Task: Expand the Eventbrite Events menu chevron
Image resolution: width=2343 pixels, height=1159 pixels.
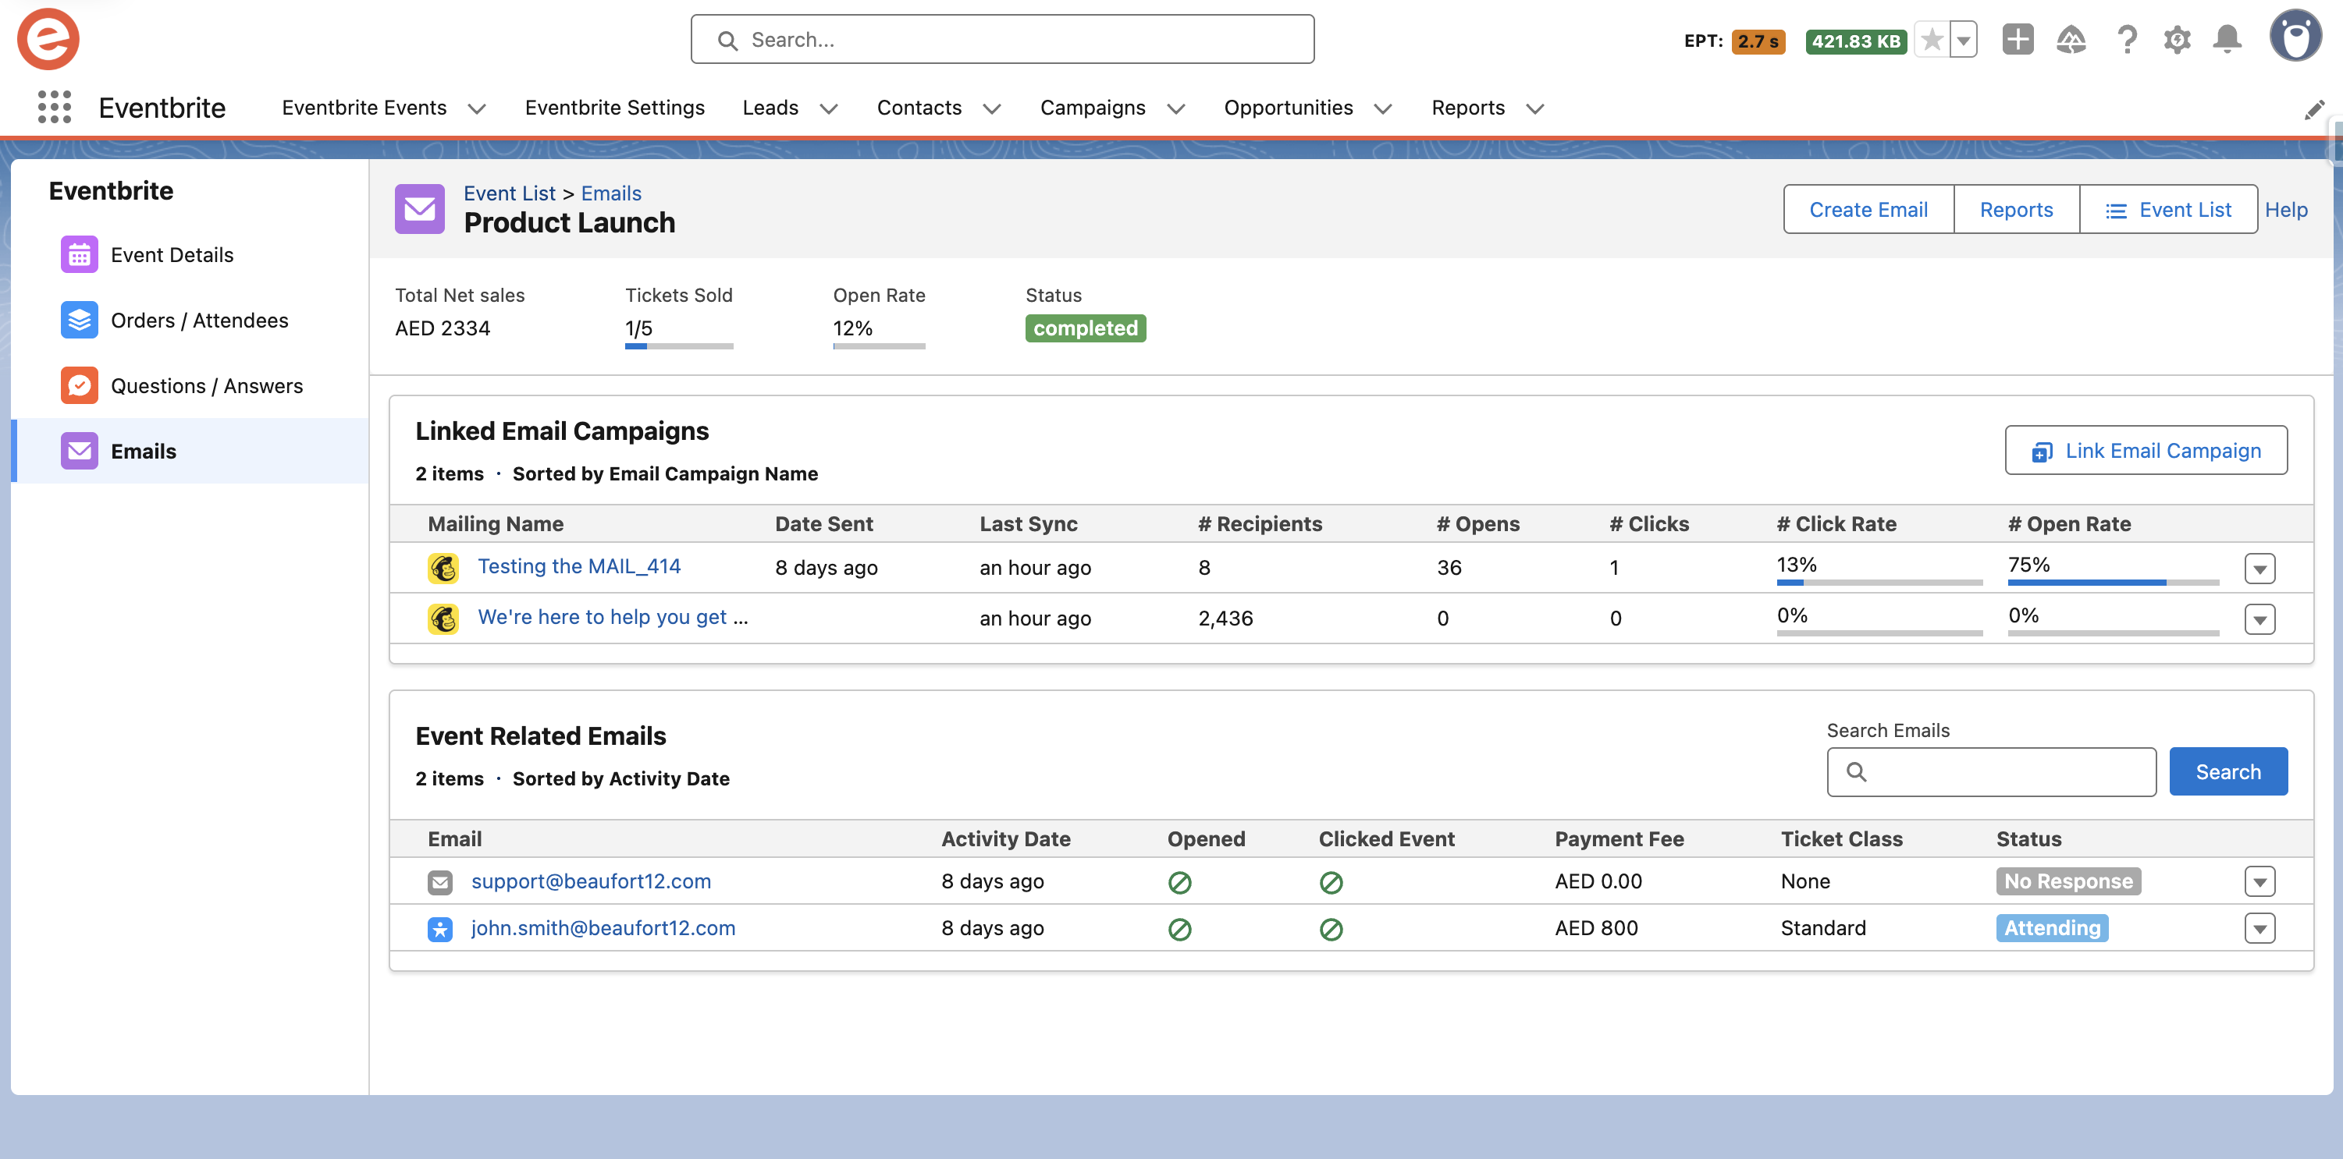Action: [x=477, y=109]
